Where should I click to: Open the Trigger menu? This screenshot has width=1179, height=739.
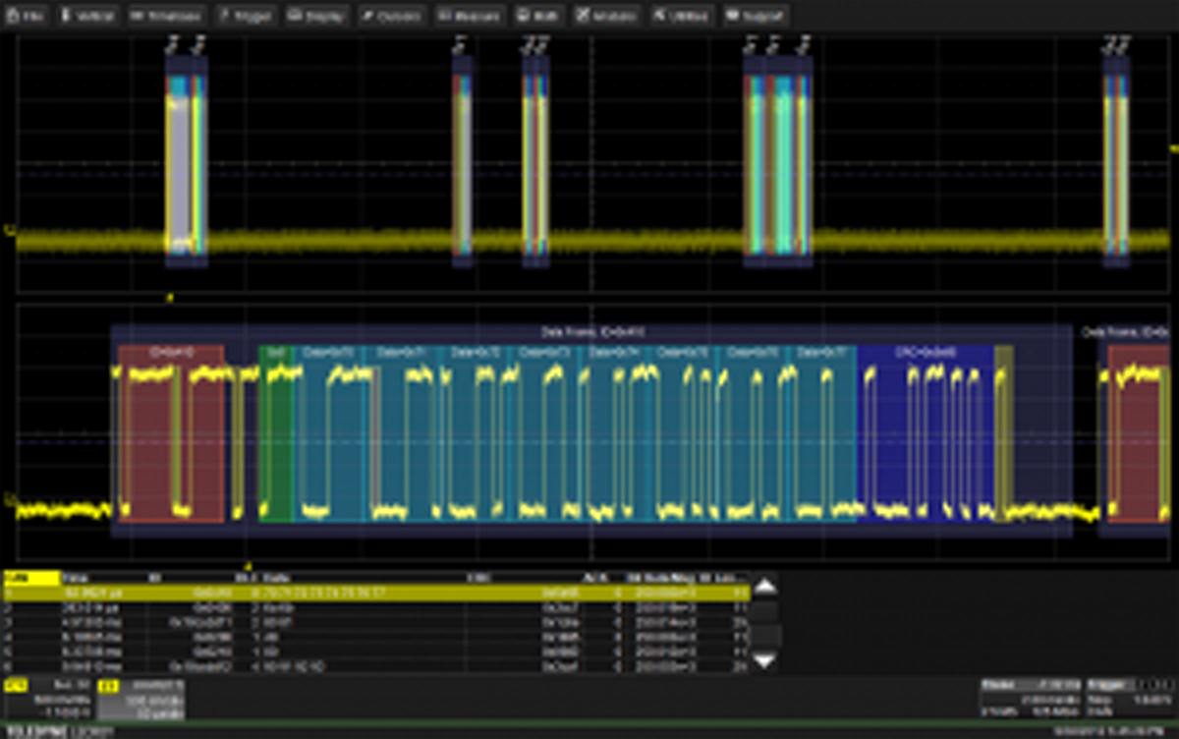tap(246, 16)
